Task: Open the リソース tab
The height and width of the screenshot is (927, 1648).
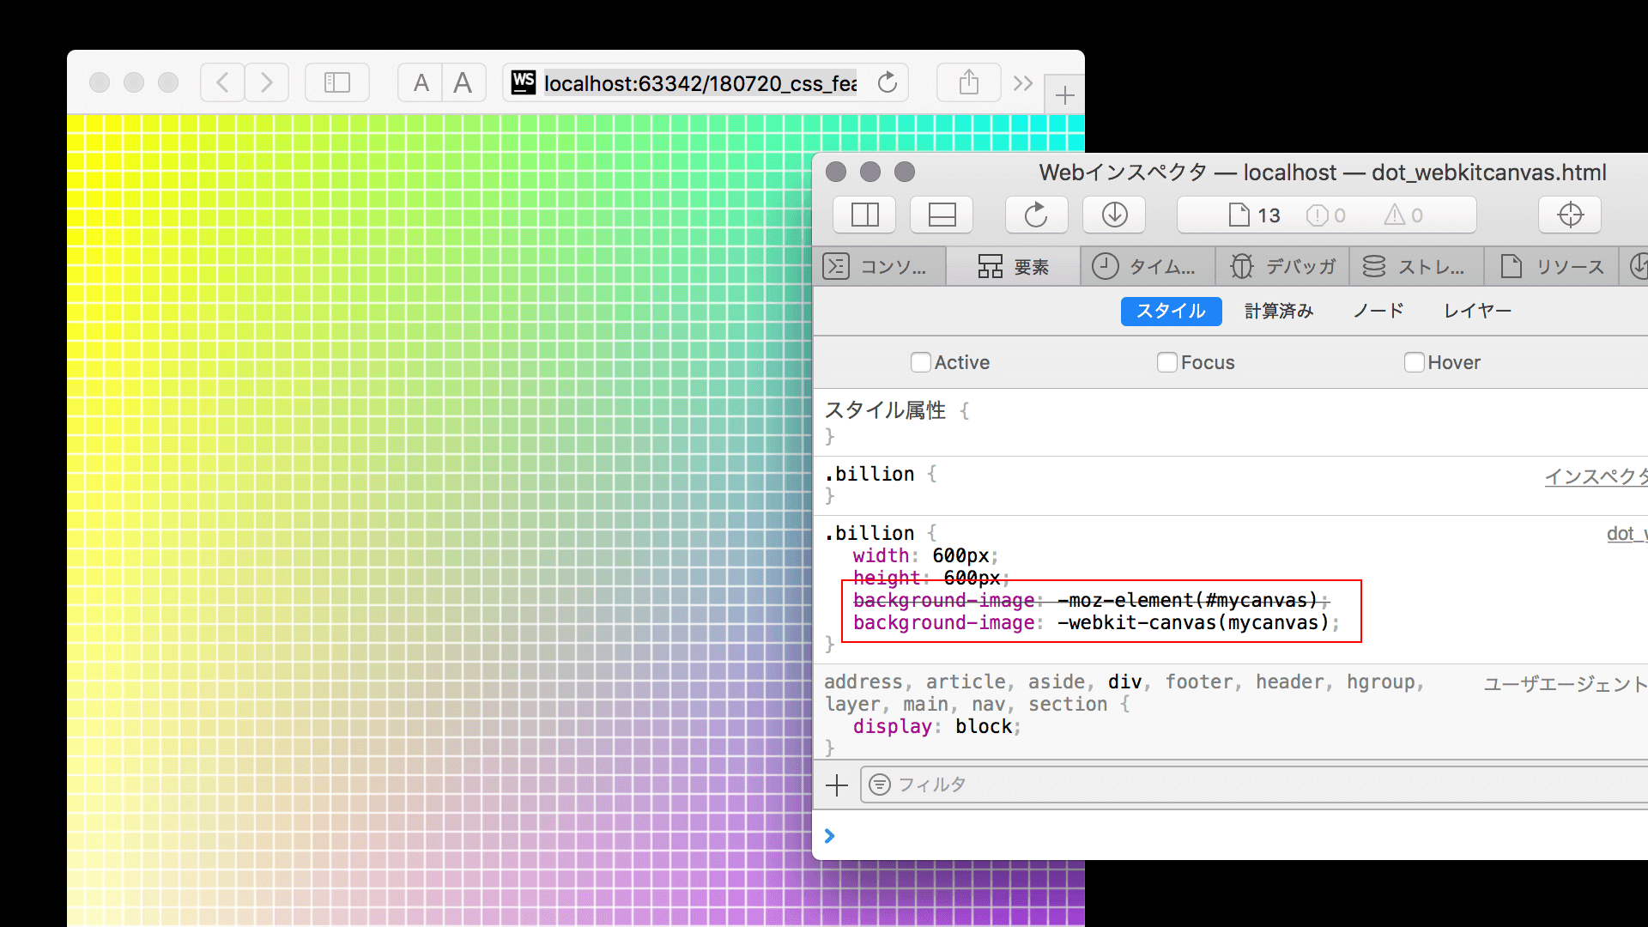Action: (x=1552, y=266)
